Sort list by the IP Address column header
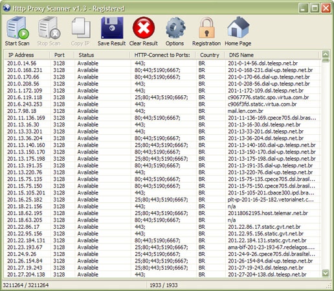The image size is (334, 291). 27,55
